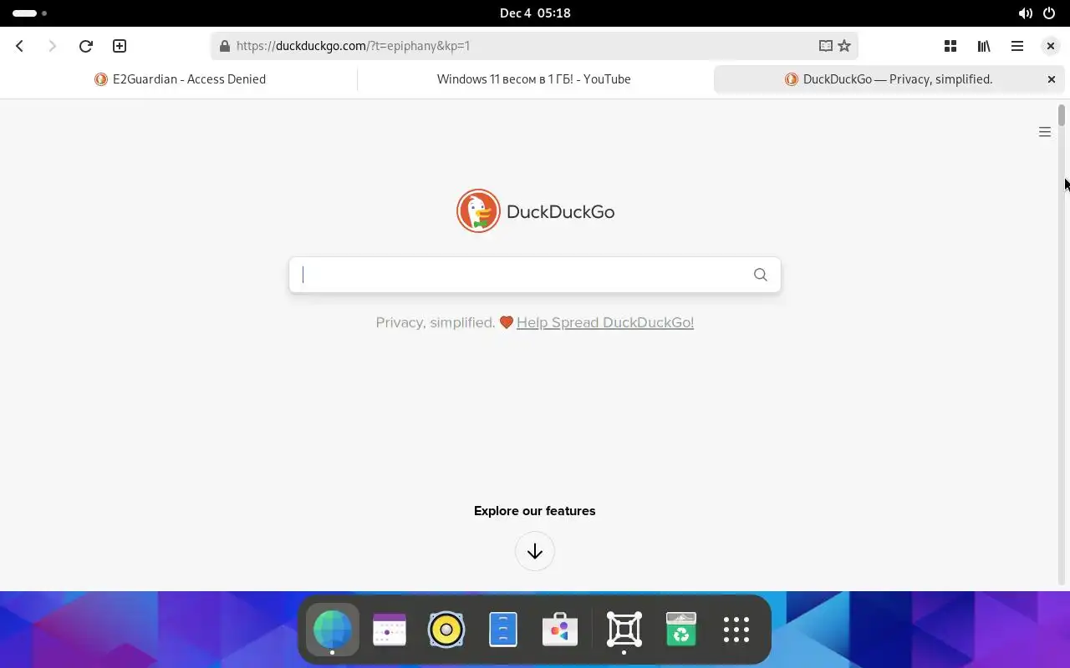
Task: Click the Privacy, simplified. tagline text
Action: click(436, 322)
